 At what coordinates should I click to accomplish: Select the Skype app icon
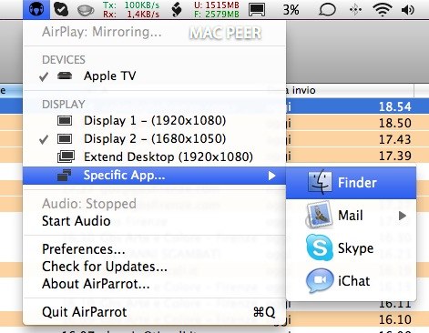320,247
